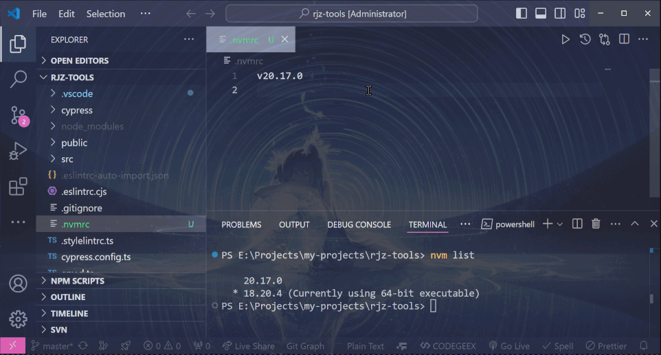Open editor More Actions ellipsis
This screenshot has height=355, width=661.
(x=643, y=39)
